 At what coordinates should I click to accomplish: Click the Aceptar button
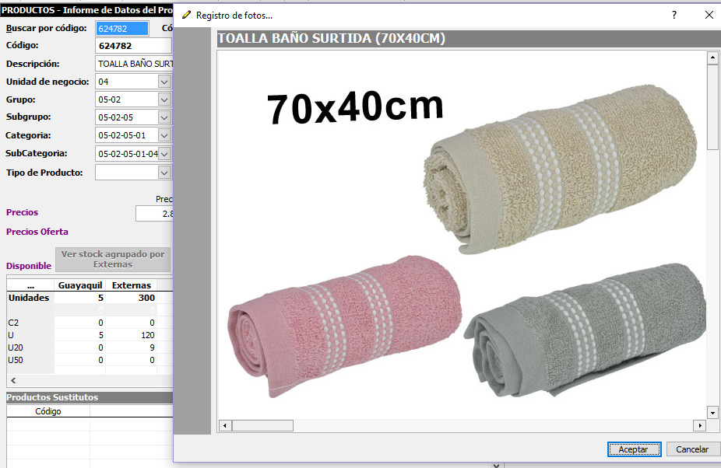[x=634, y=449]
